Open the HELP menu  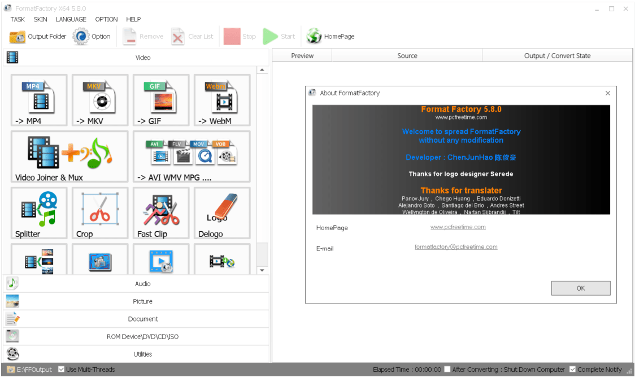point(133,19)
